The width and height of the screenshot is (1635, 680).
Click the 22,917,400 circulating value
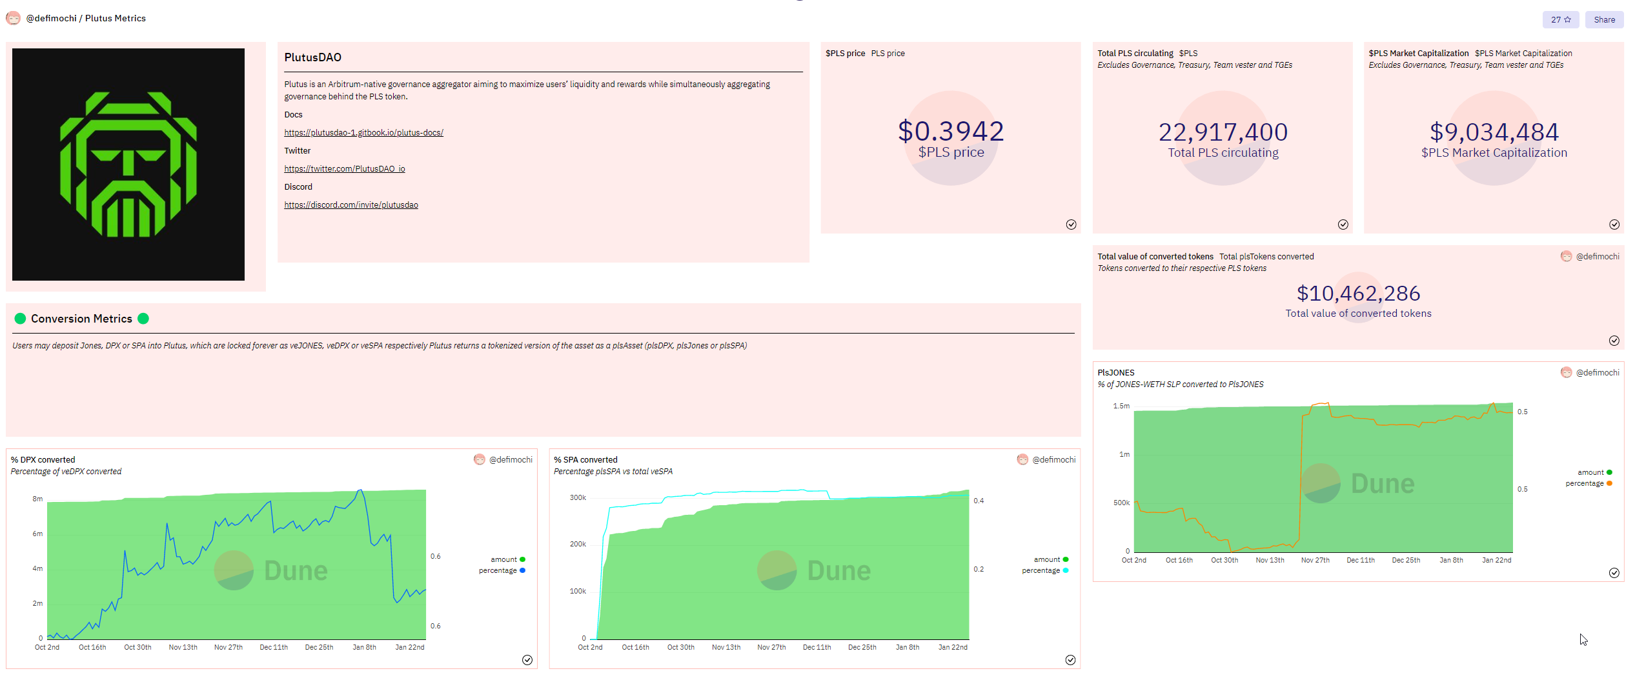pos(1223,132)
